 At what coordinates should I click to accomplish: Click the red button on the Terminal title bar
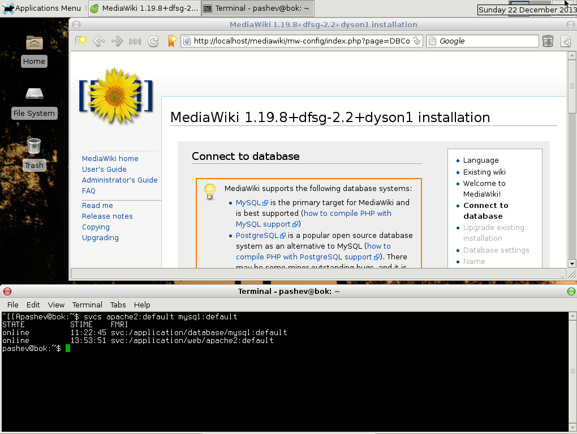pos(7,292)
